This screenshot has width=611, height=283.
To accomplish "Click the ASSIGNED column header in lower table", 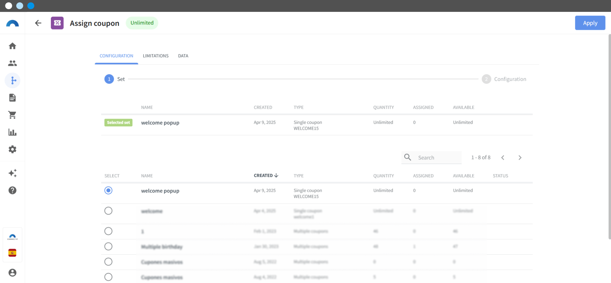I will tap(423, 176).
